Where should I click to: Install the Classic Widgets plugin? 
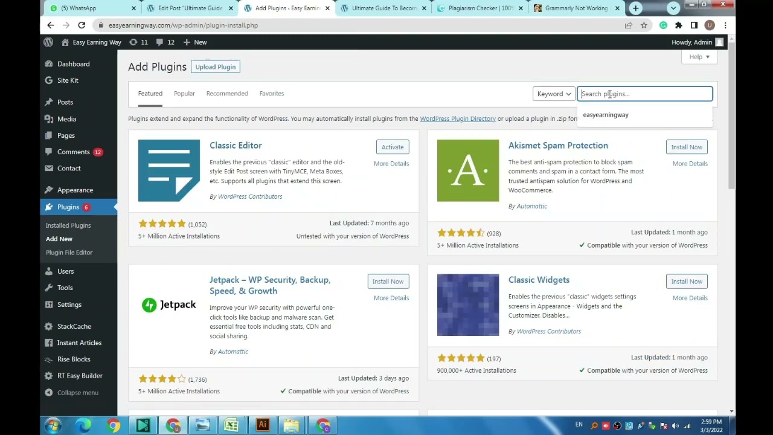click(687, 282)
